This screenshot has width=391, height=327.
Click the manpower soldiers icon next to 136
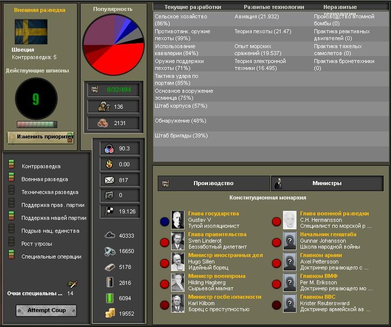103,107
